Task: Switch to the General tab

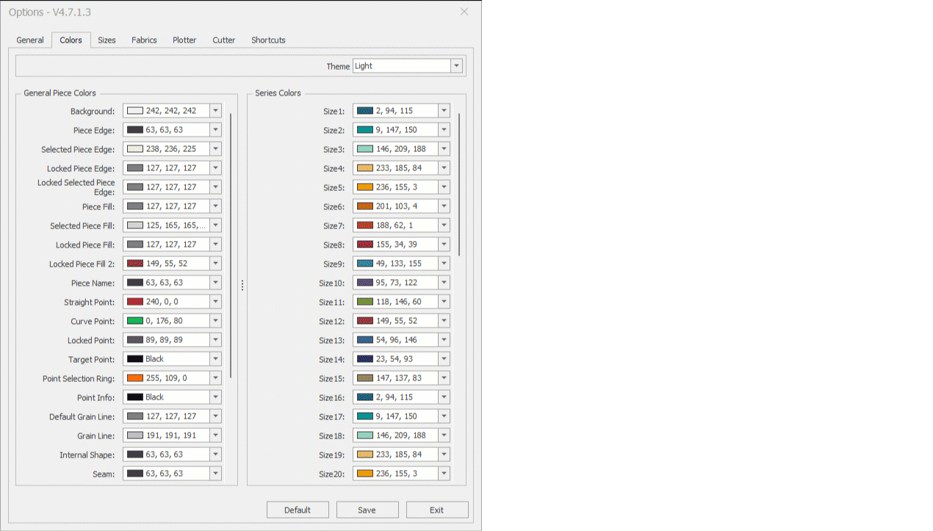Action: coord(30,40)
